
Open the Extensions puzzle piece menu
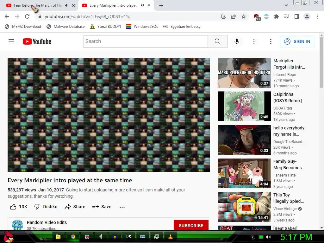click(276, 16)
